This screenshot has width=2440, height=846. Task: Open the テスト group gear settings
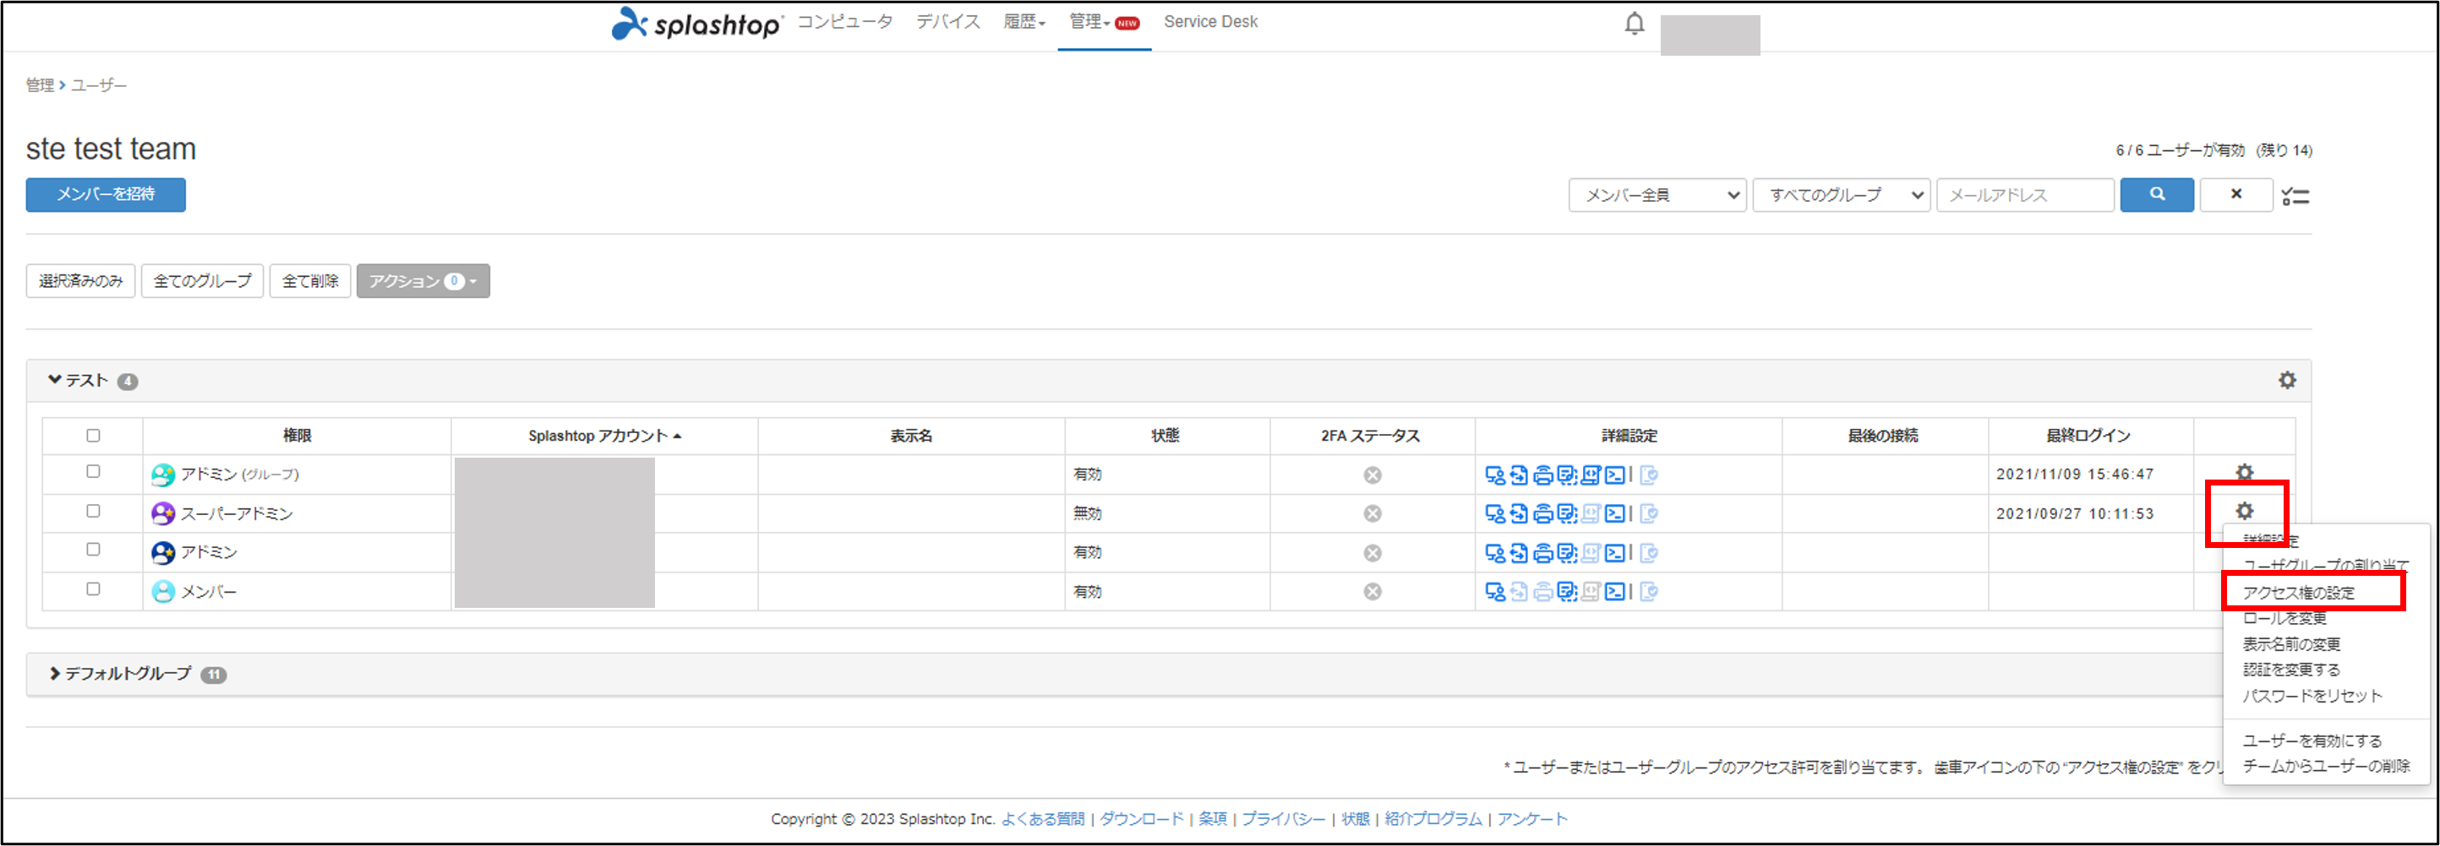[2286, 381]
